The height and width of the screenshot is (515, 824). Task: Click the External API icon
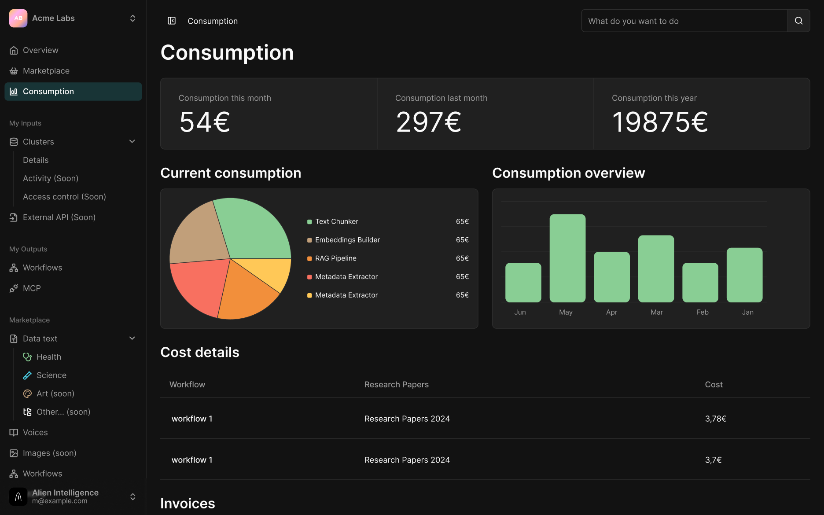coord(14,217)
